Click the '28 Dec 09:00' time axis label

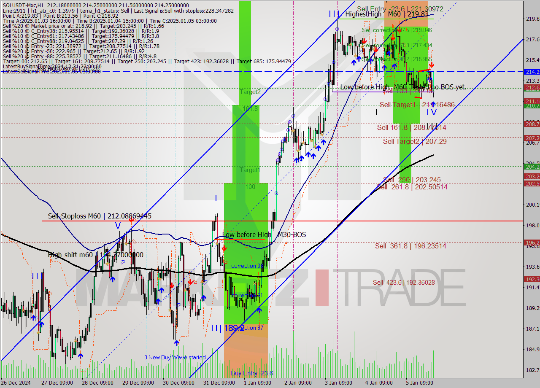97,383
